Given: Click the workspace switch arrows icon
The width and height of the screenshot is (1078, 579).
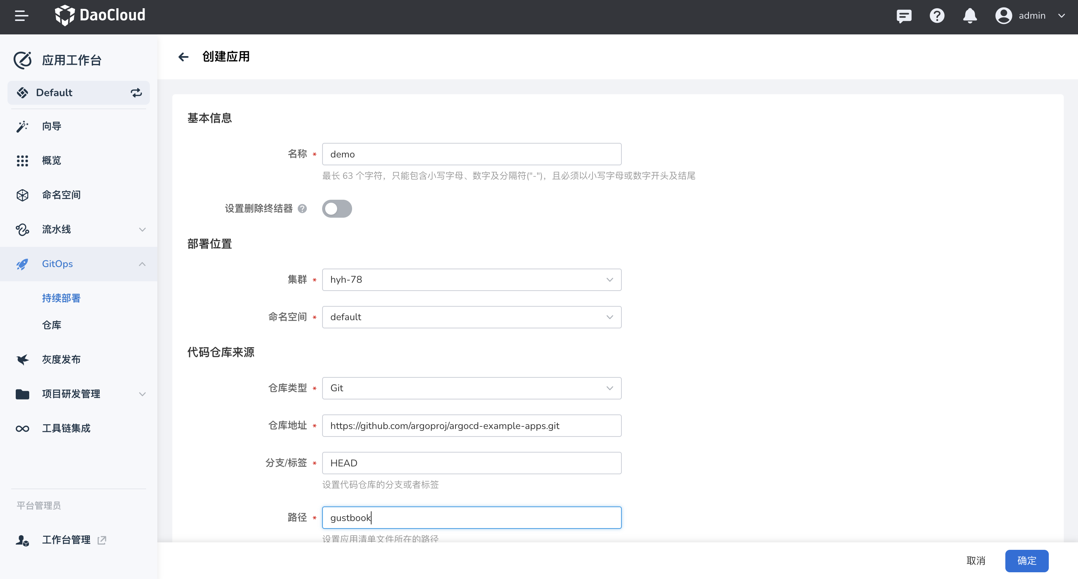Looking at the screenshot, I should pyautogui.click(x=136, y=93).
